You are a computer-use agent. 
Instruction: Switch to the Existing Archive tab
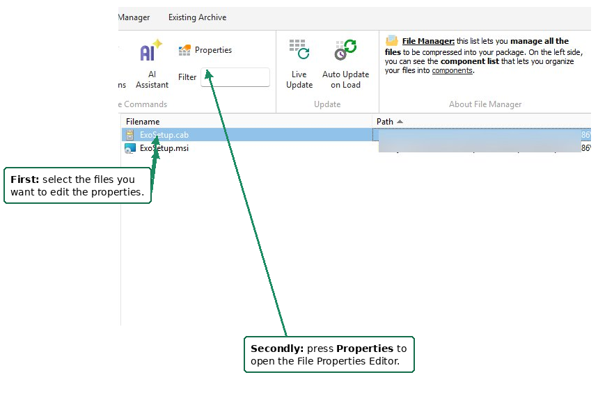pos(197,17)
